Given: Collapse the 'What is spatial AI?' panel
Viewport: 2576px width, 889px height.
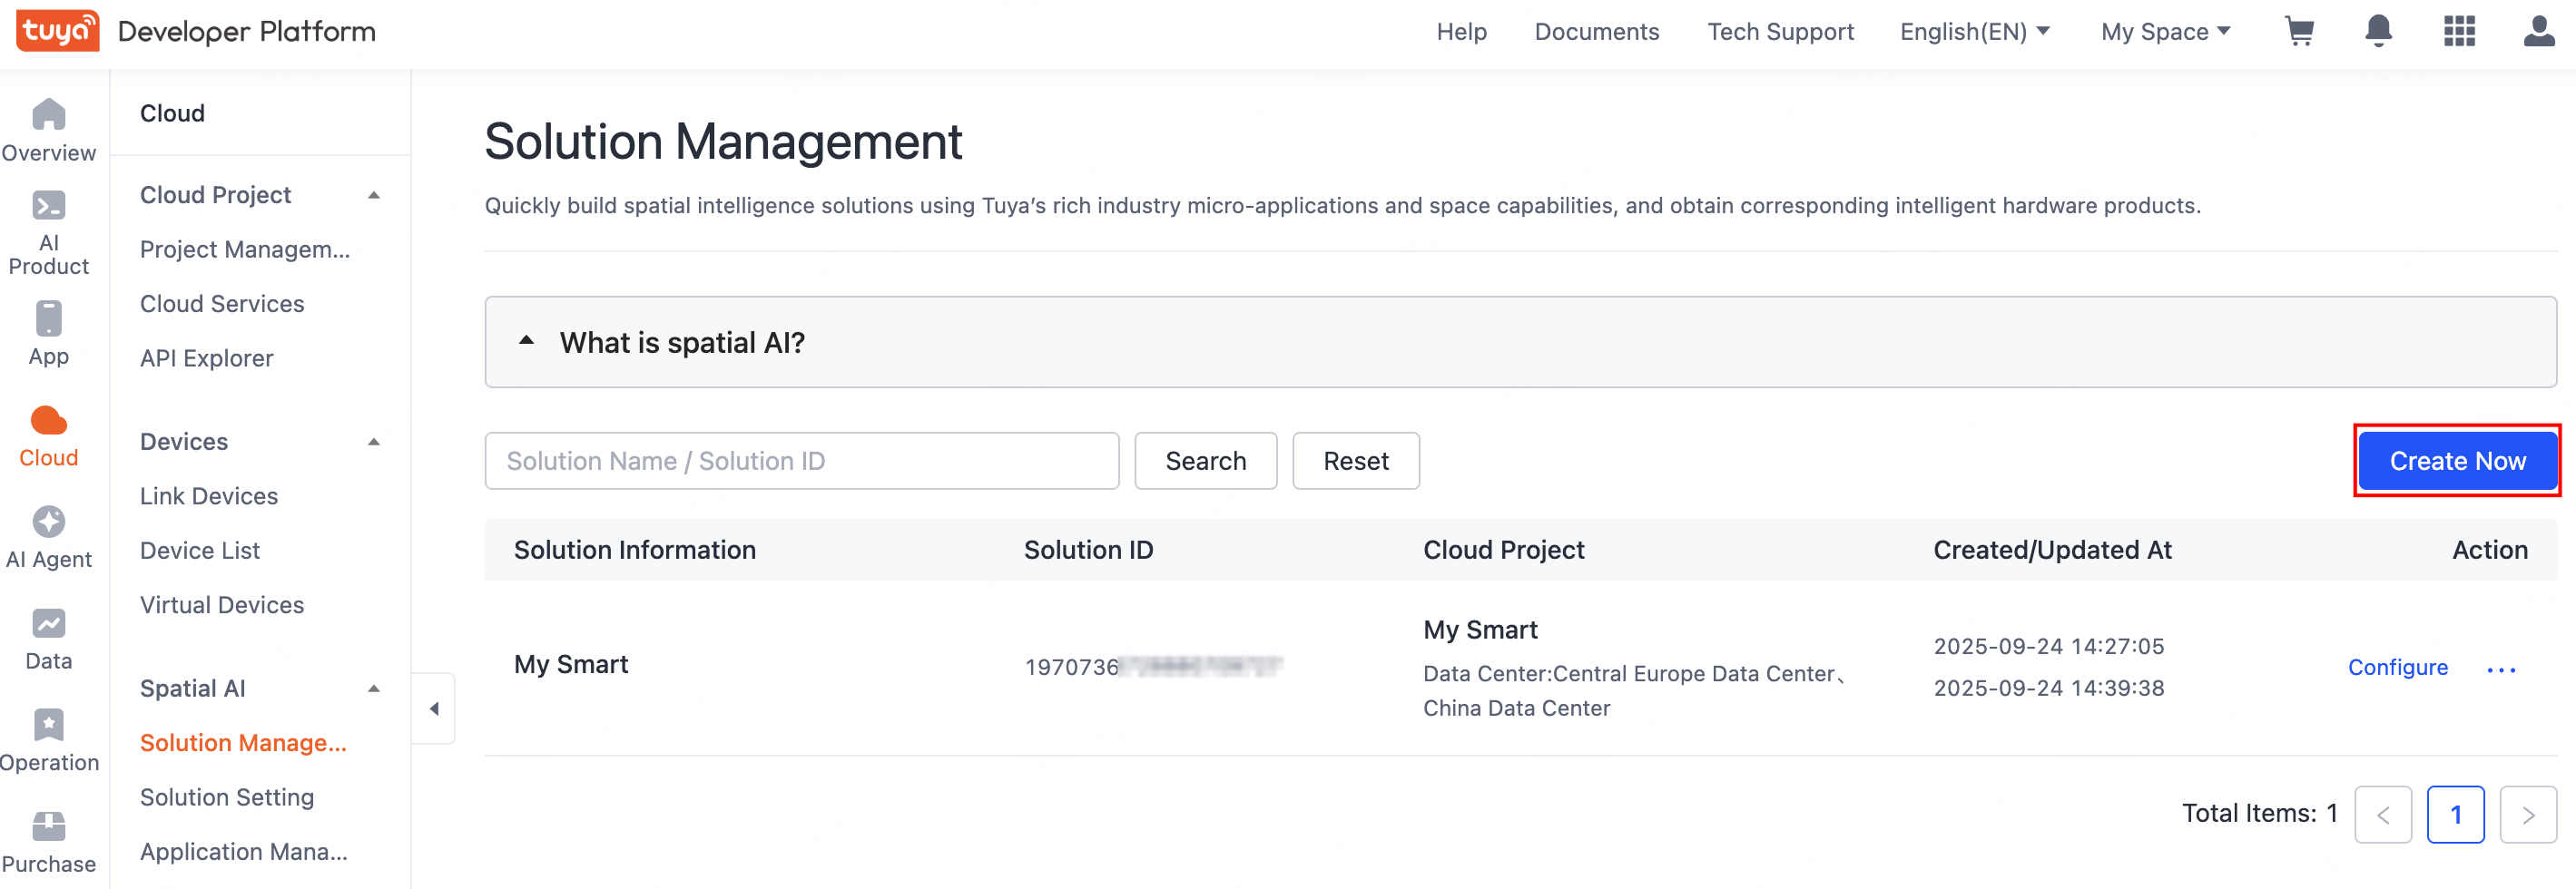Looking at the screenshot, I should tap(526, 342).
